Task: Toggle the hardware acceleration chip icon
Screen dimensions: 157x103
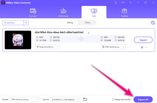Action: pyautogui.click(x=153, y=23)
